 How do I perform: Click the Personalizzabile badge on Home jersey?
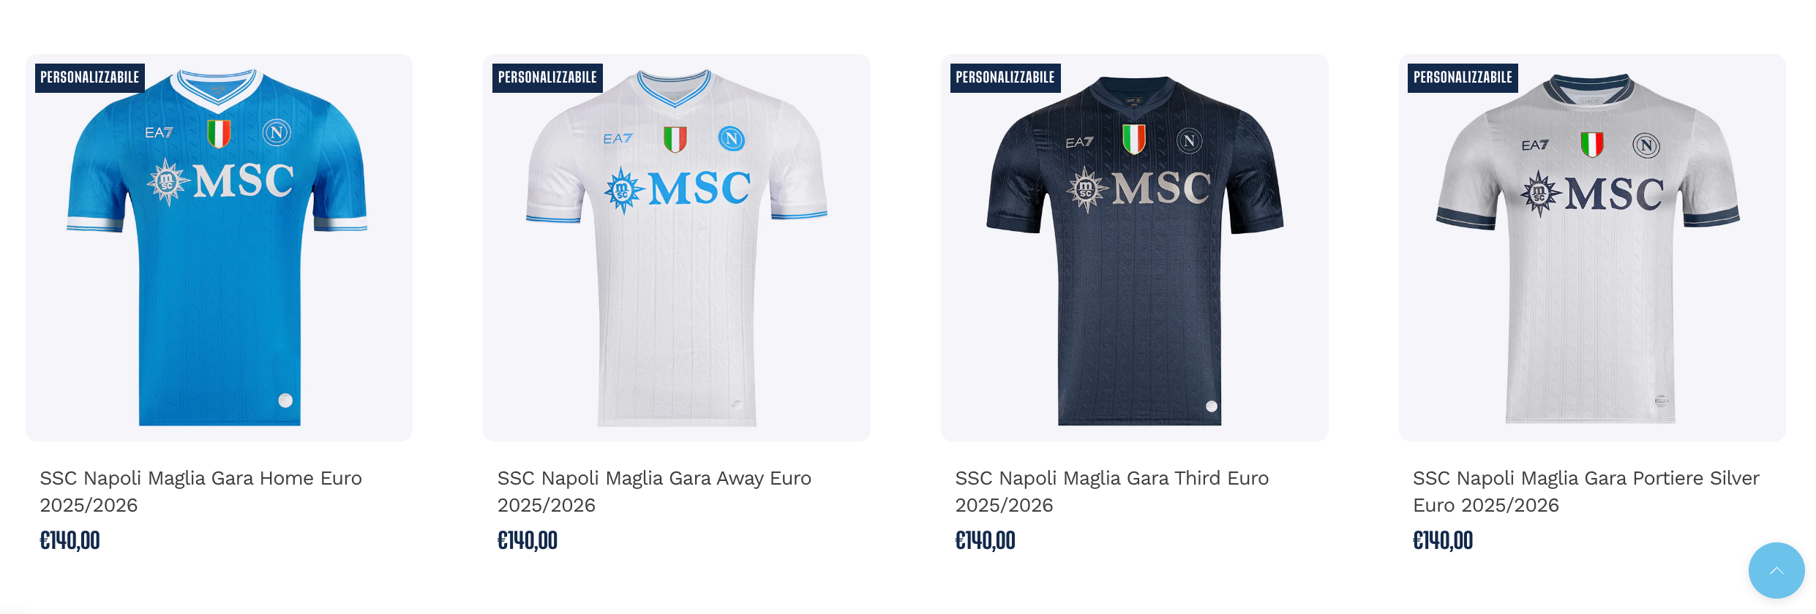click(90, 77)
